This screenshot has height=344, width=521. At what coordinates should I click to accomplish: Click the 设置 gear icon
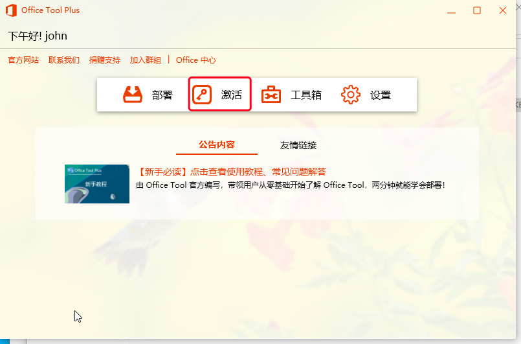point(351,95)
